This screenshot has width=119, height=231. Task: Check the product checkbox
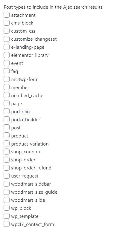(x=7, y=136)
